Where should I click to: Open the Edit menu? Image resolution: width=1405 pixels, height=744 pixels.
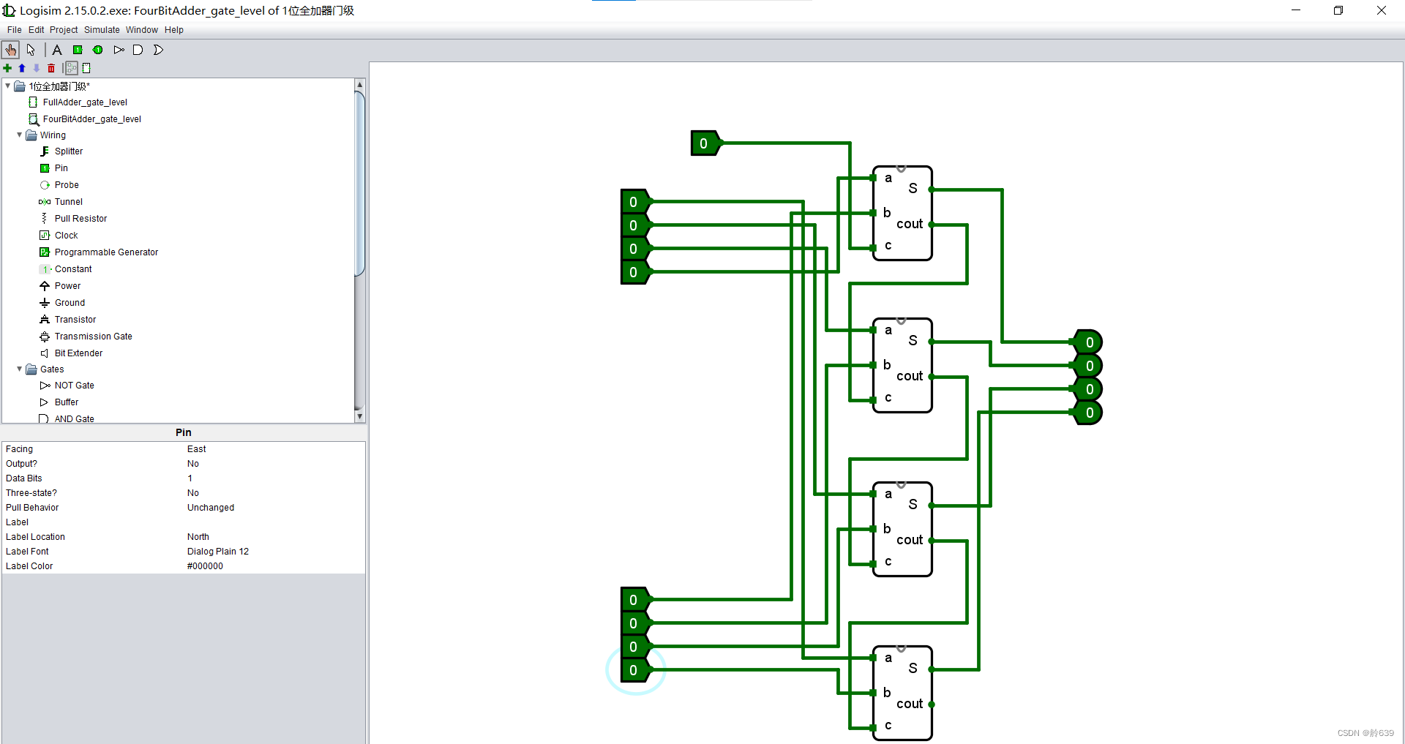point(37,30)
